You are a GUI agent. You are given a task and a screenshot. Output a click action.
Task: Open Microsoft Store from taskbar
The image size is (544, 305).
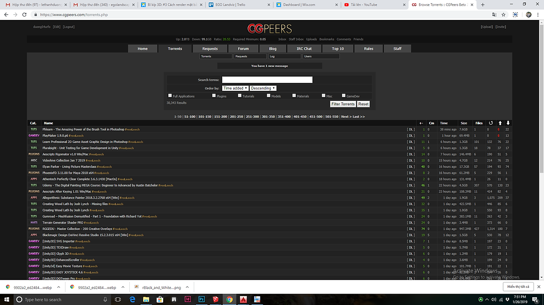click(160, 299)
